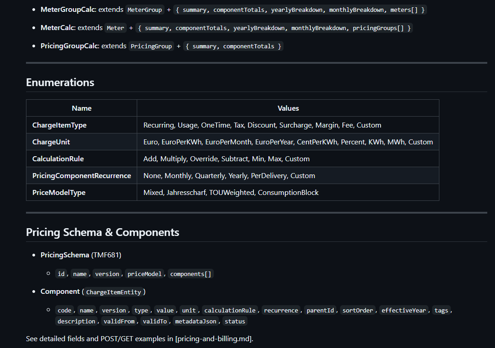Click the '[pricing-and-billing.md]' reference text
The width and height of the screenshot is (495, 348).
(x=213, y=339)
